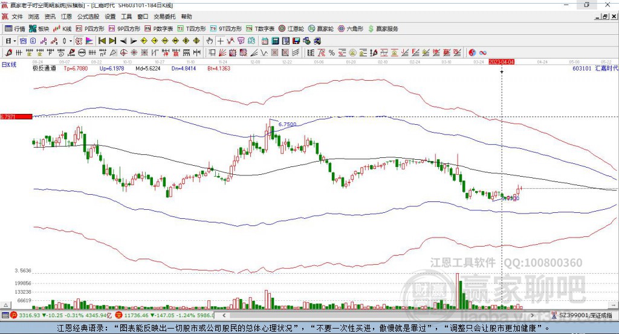Open the 浏览 menu
619x334 pixels.
tap(34, 16)
